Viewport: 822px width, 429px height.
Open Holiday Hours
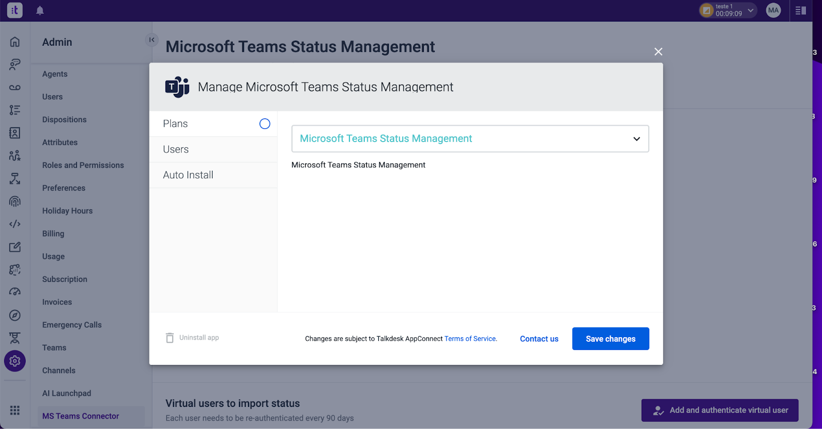click(67, 211)
